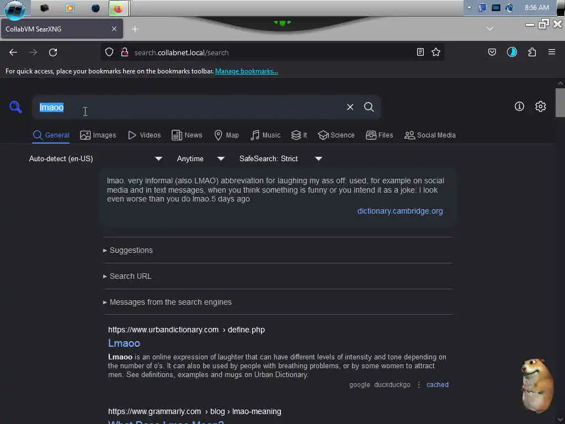The height and width of the screenshot is (424, 565).
Task: Open the Anytime time range dropdown
Action: tap(200, 158)
